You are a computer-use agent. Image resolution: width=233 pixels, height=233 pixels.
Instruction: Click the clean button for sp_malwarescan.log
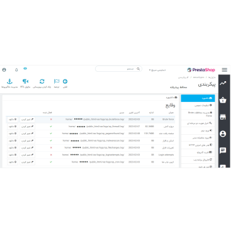tap(27, 141)
